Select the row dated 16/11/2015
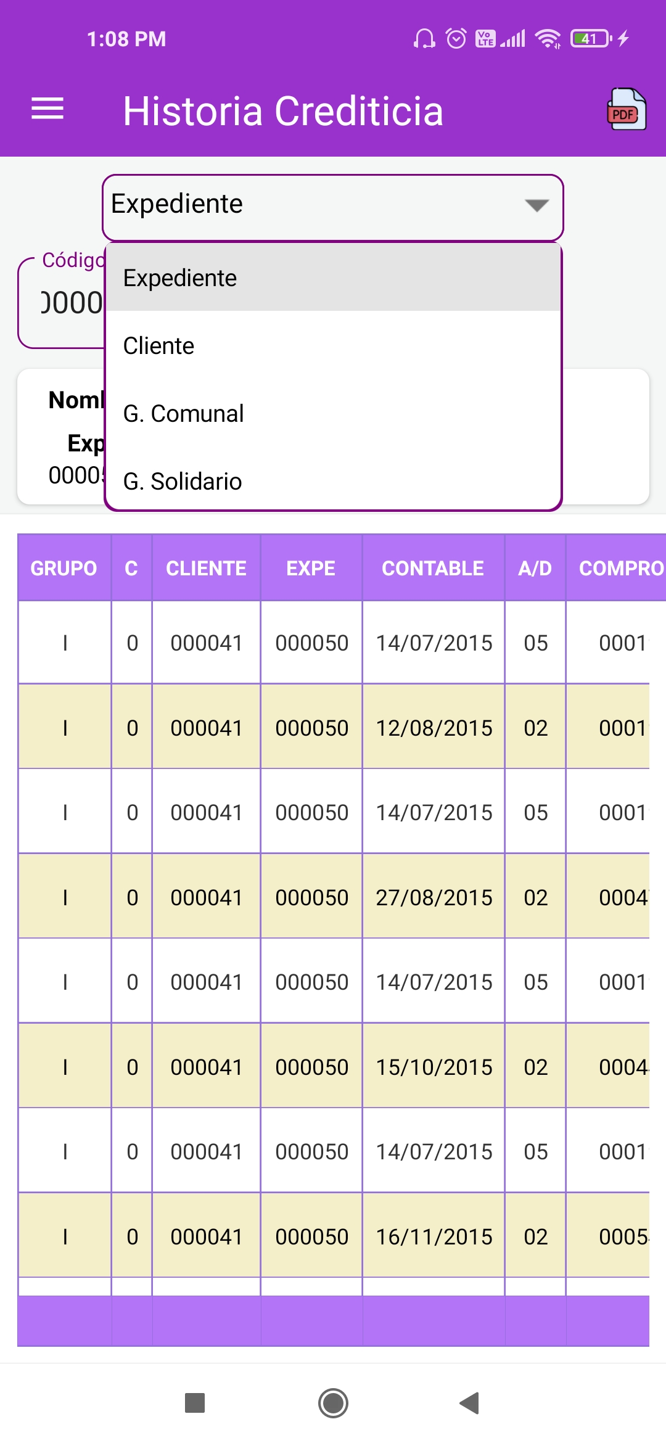Viewport: 666px width, 1443px height. [333, 1236]
